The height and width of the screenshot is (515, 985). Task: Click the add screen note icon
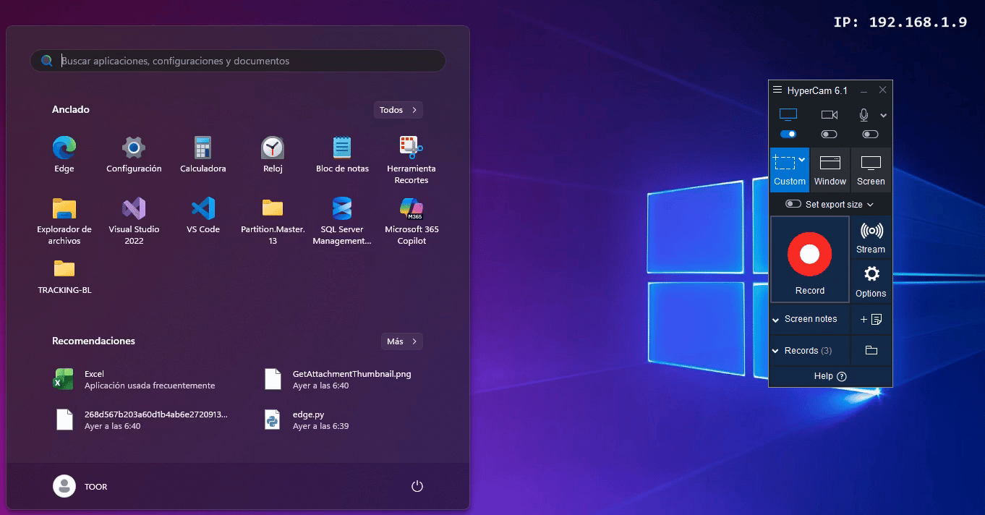(x=871, y=319)
